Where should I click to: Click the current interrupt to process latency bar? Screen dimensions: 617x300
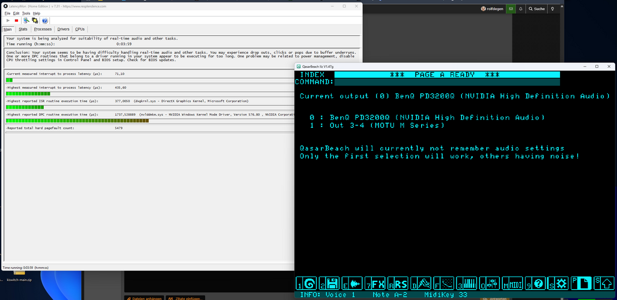[150, 80]
